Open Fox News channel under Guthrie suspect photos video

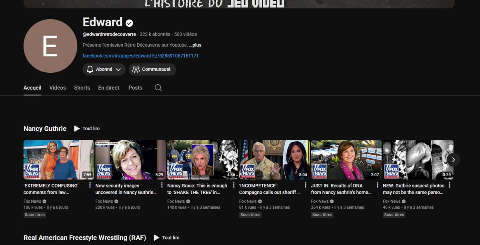click(392, 201)
